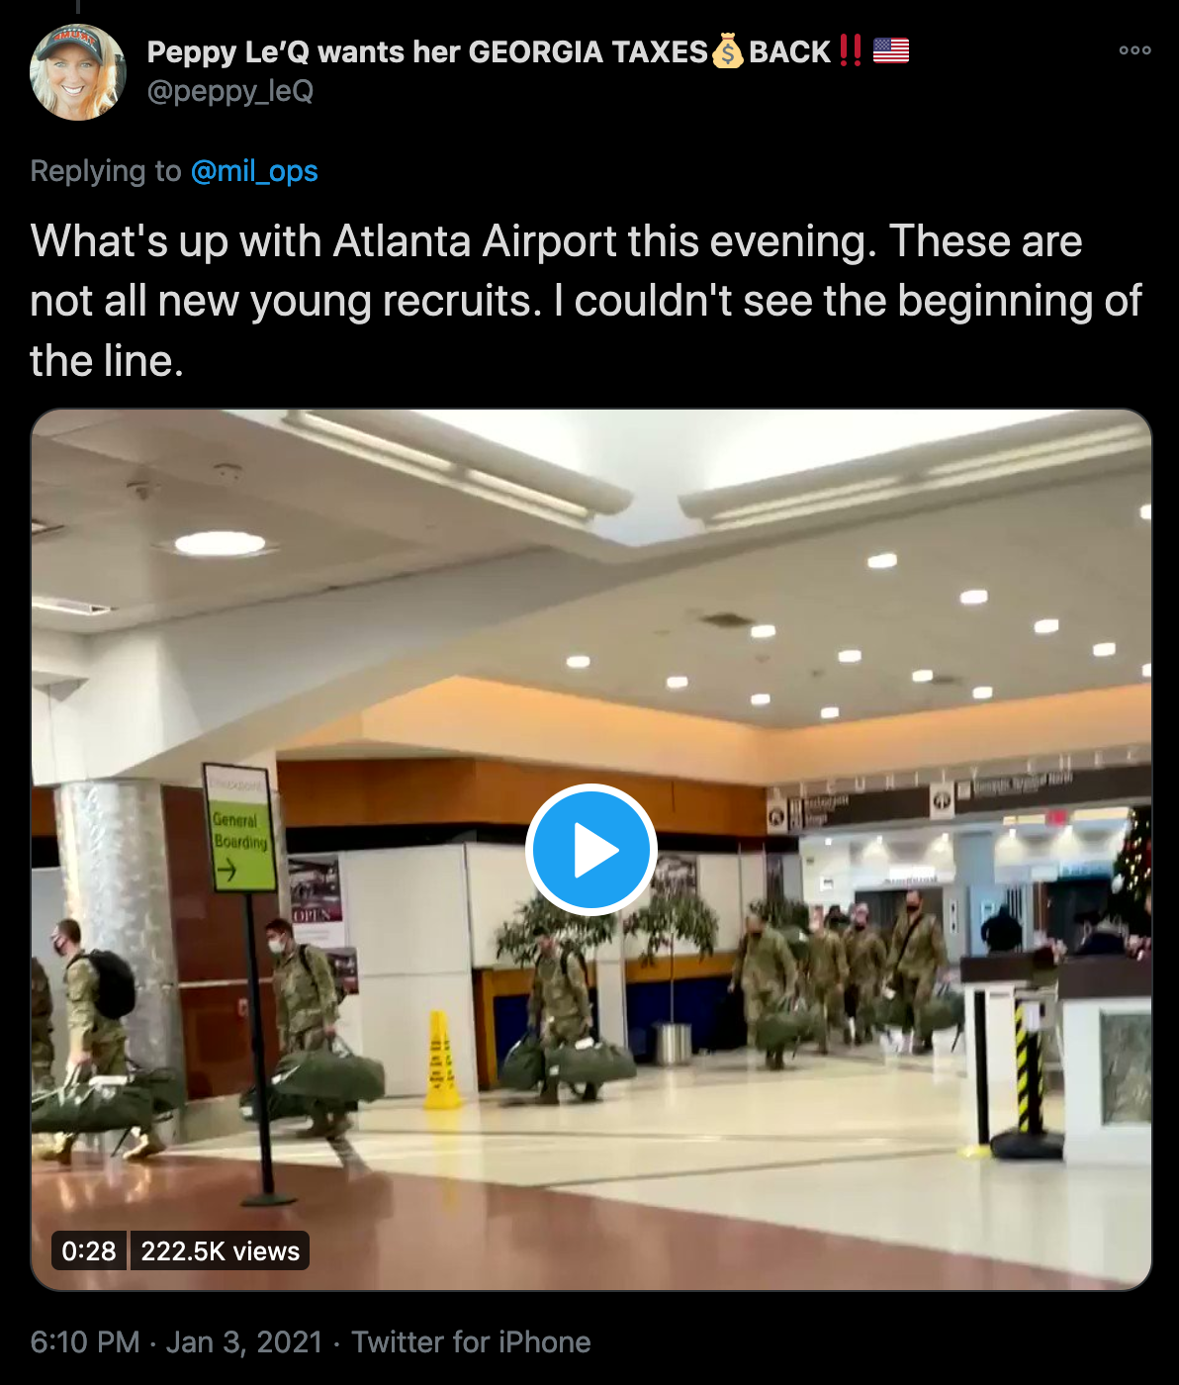Open Peppy Le'Q's profile avatar

point(78,72)
